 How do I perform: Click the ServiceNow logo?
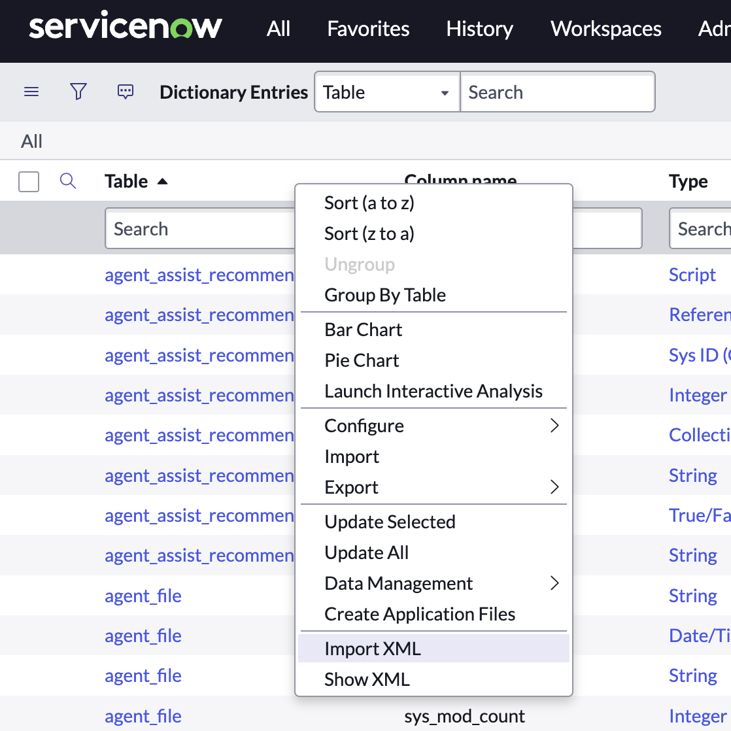click(x=126, y=26)
